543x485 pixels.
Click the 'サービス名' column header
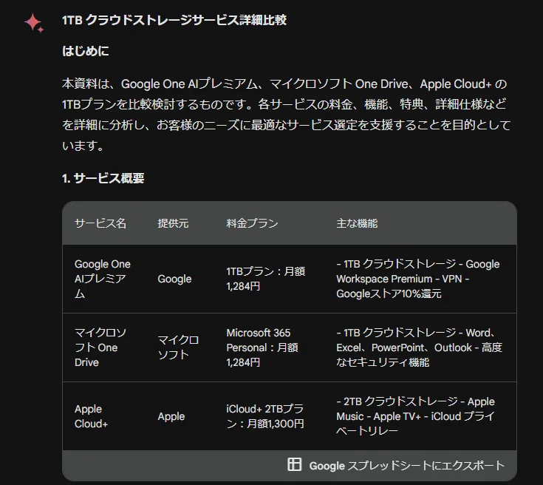pos(100,223)
